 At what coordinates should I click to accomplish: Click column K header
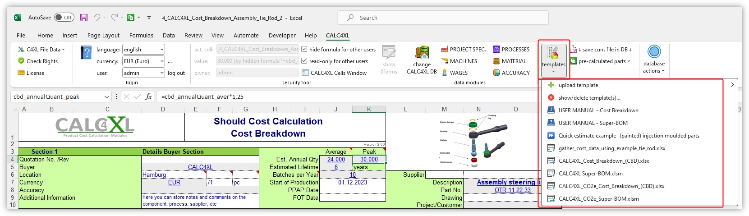pyautogui.click(x=369, y=109)
